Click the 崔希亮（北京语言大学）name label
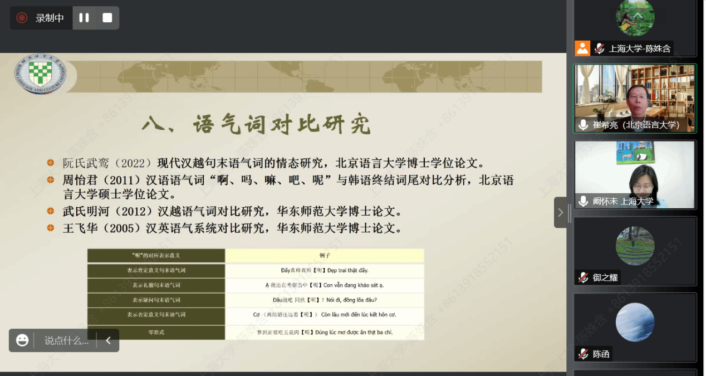 (x=636, y=125)
